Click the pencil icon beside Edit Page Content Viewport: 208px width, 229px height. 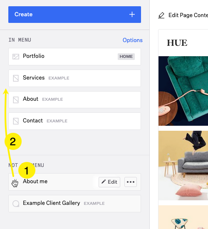pyautogui.click(x=161, y=15)
